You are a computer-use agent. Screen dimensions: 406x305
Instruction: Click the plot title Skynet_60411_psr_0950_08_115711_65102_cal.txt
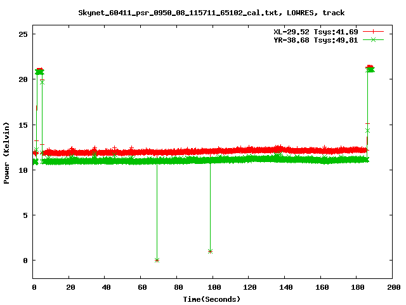(x=178, y=13)
